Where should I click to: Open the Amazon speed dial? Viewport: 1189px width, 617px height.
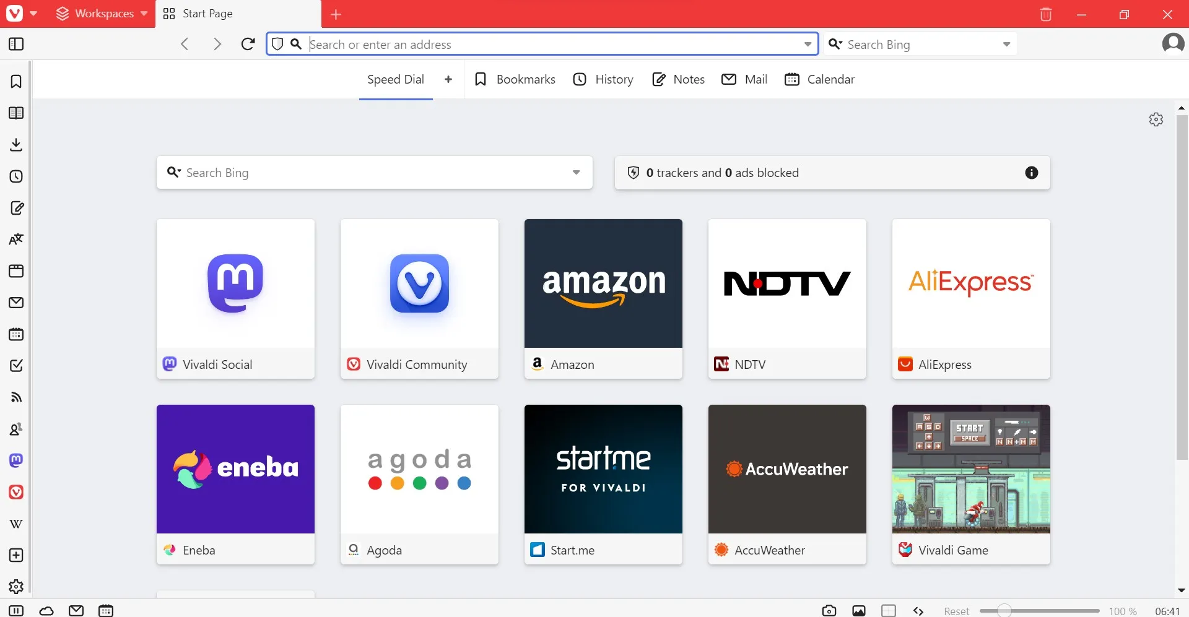[603, 299]
